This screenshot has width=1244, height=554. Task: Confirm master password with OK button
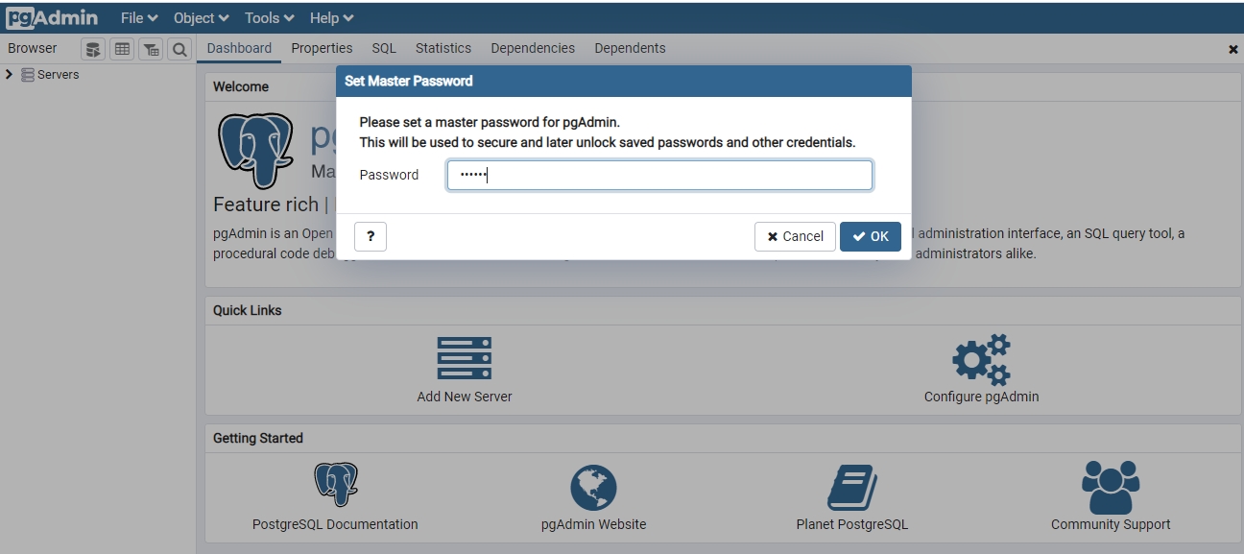(870, 236)
